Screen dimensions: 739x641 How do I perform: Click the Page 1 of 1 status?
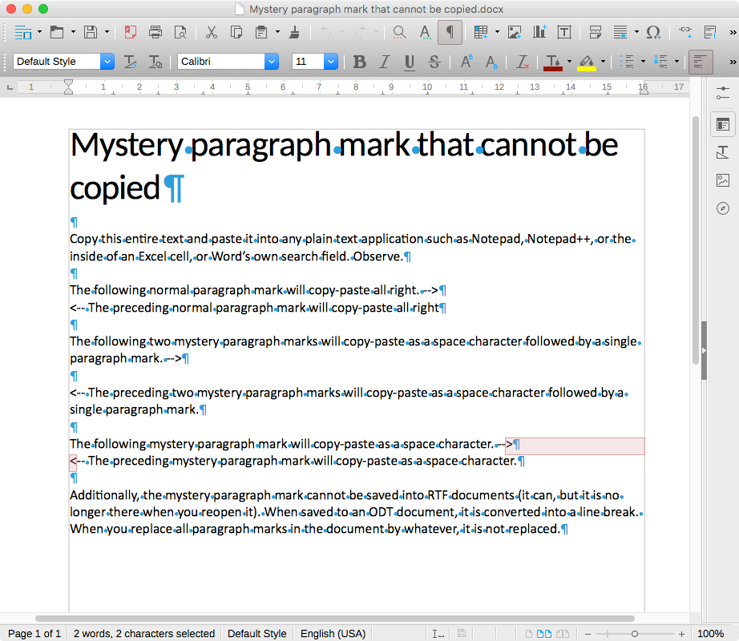[x=35, y=633]
